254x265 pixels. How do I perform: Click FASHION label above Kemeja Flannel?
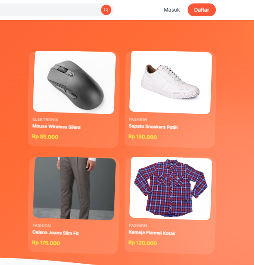138,225
